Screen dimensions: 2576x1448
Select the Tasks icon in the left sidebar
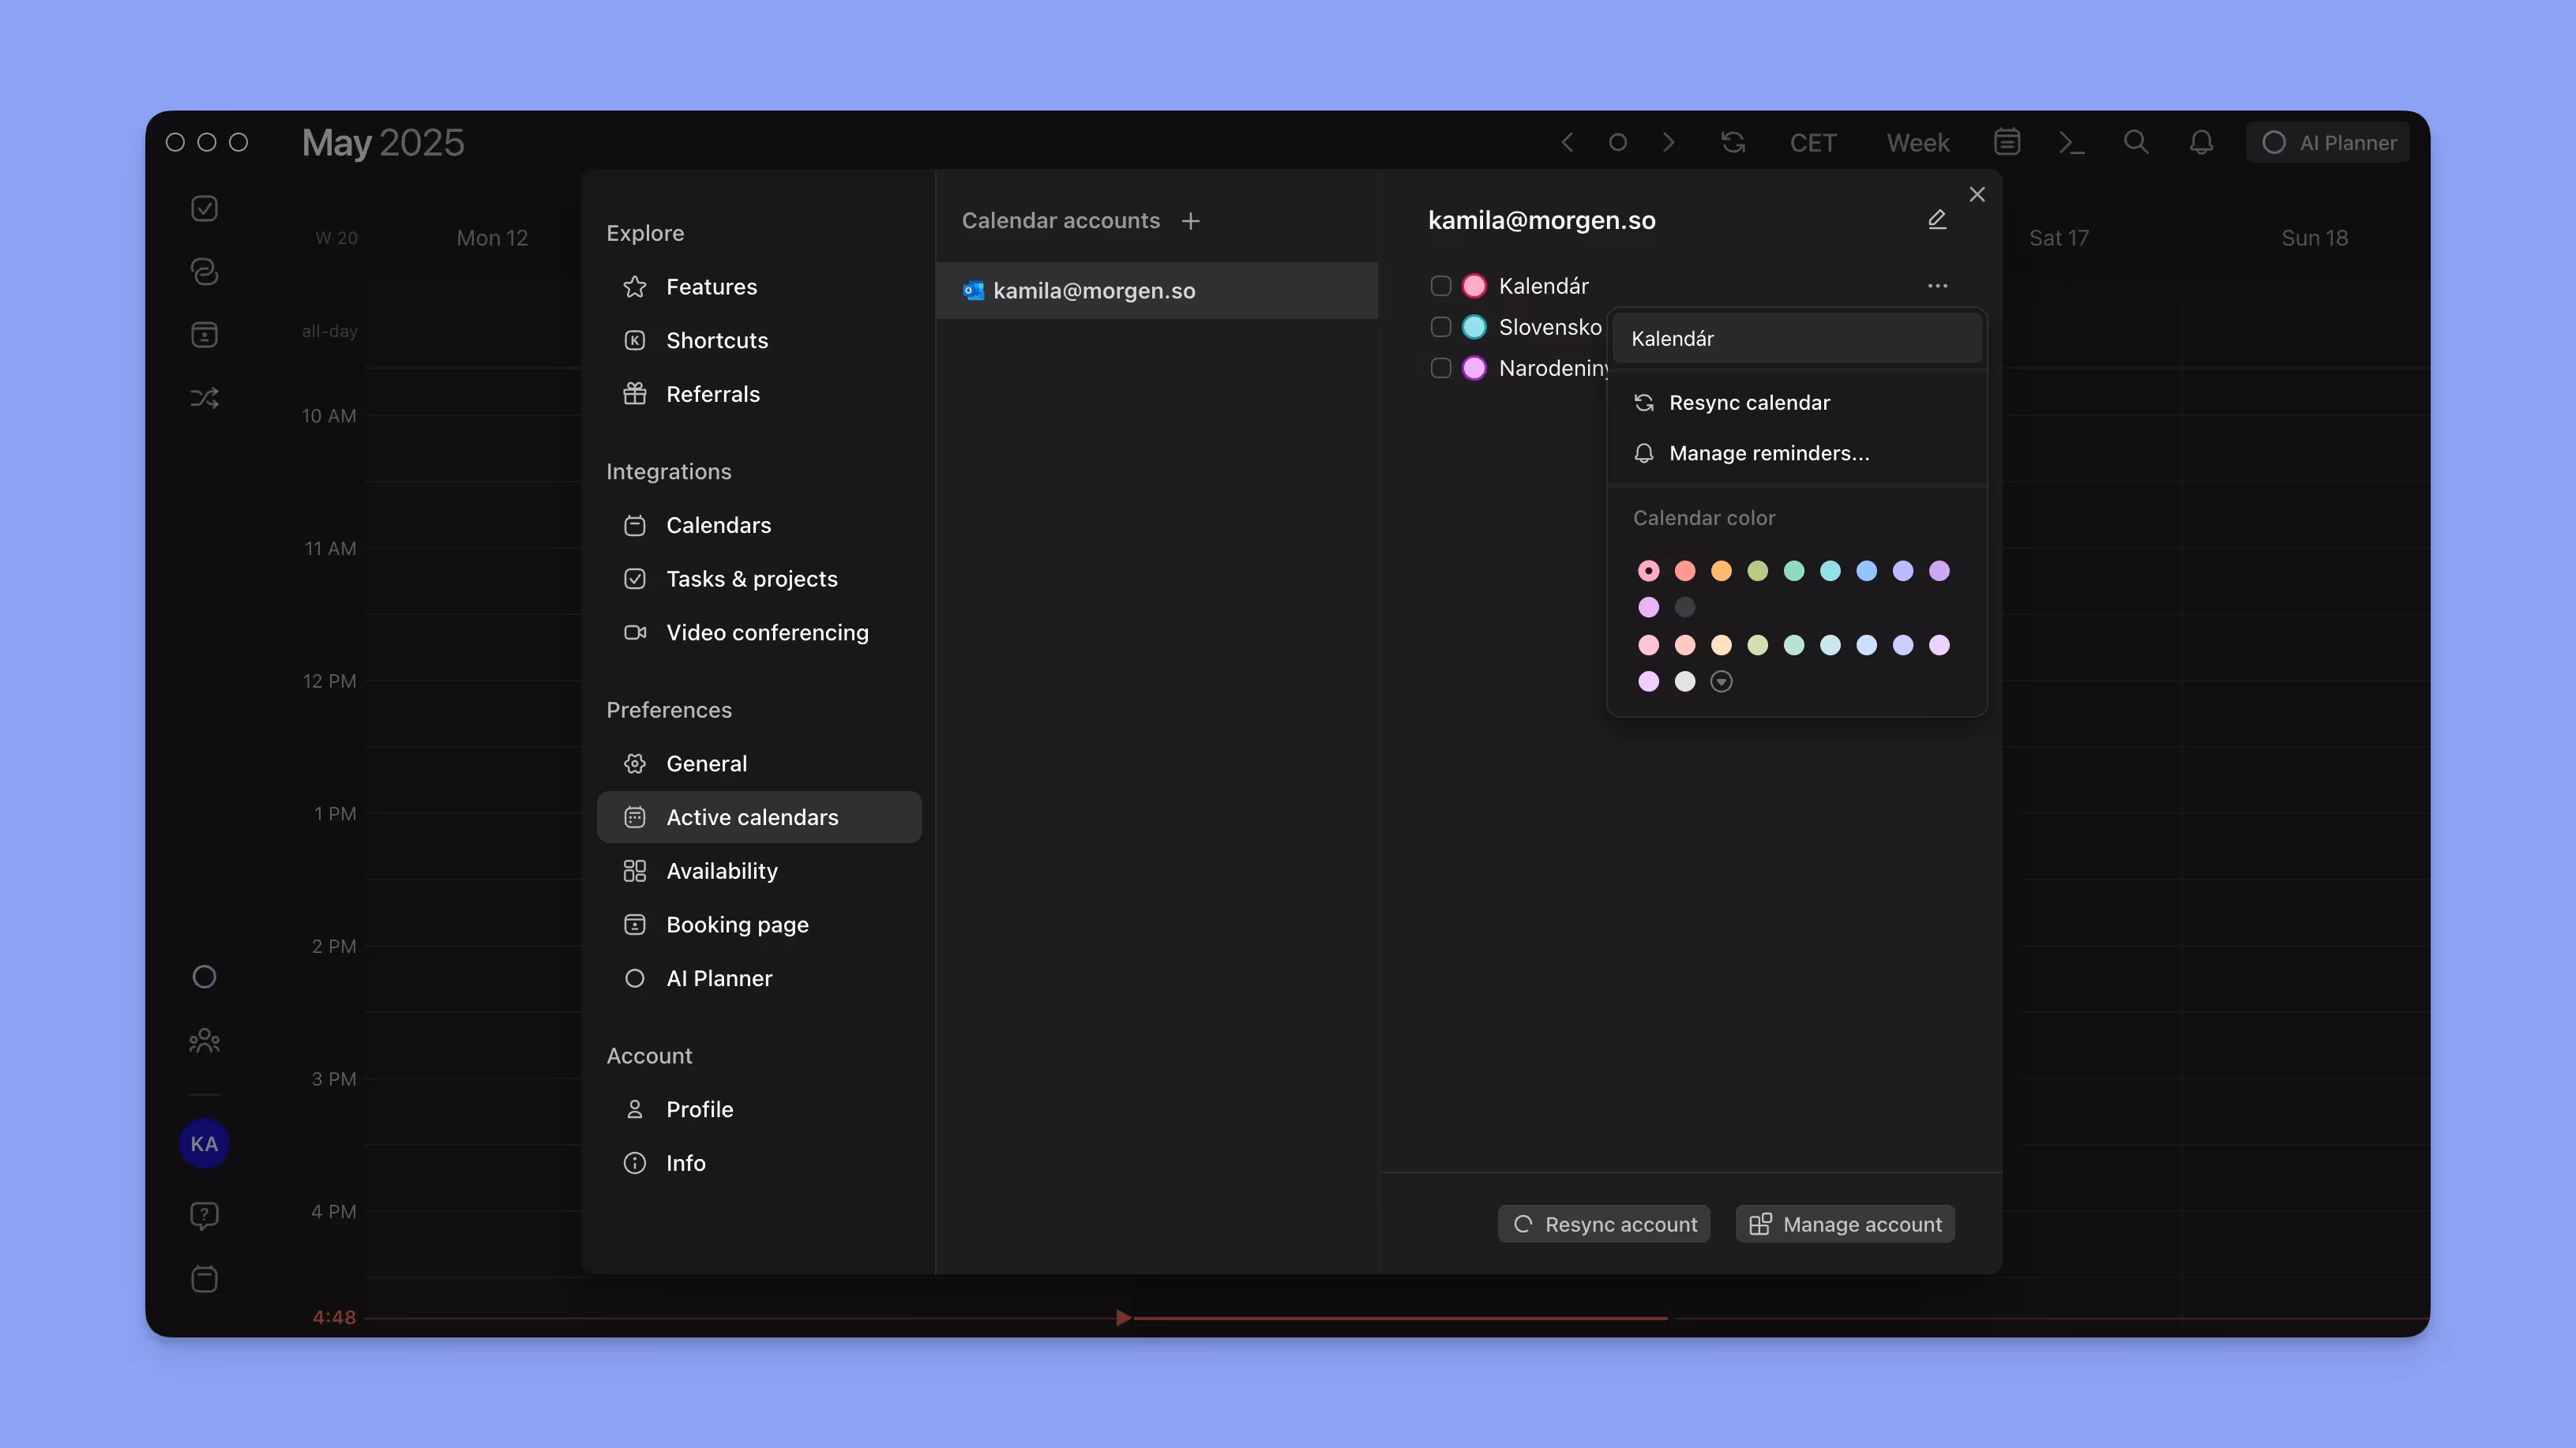(x=205, y=208)
